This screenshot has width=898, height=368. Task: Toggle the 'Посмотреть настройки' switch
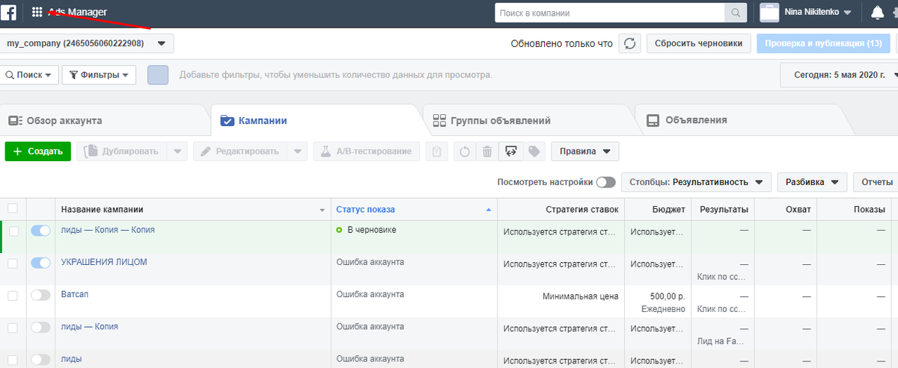605,182
